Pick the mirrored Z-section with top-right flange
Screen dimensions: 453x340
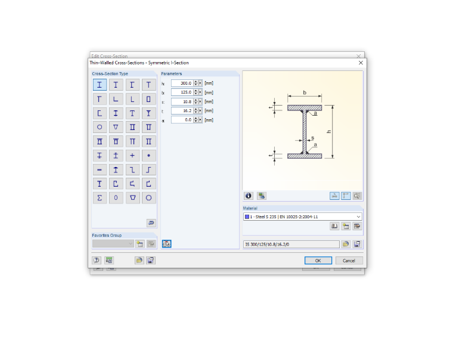click(x=148, y=170)
